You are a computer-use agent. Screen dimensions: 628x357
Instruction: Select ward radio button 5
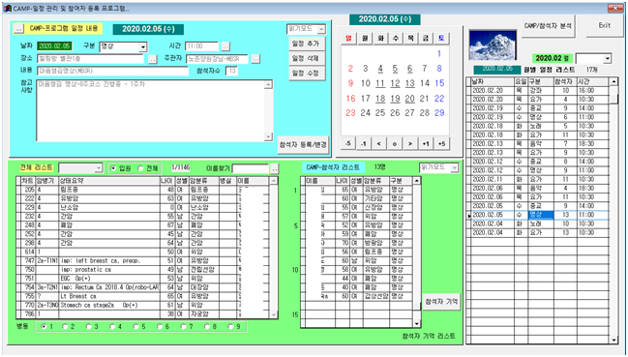[x=135, y=327]
